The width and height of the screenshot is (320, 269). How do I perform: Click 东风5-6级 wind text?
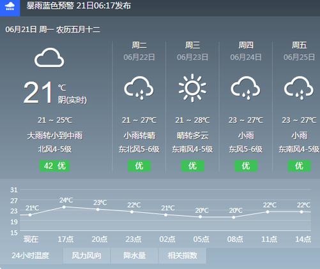(246, 149)
